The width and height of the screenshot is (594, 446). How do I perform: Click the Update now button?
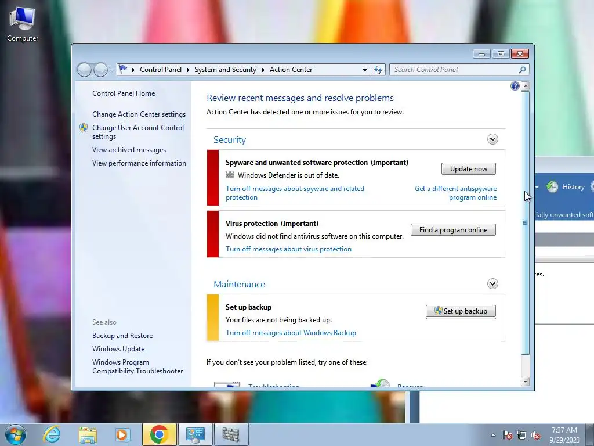pos(469,169)
